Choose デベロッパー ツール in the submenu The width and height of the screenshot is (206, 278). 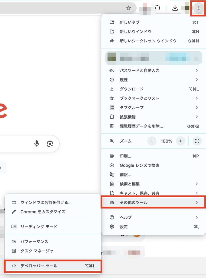coord(53,266)
